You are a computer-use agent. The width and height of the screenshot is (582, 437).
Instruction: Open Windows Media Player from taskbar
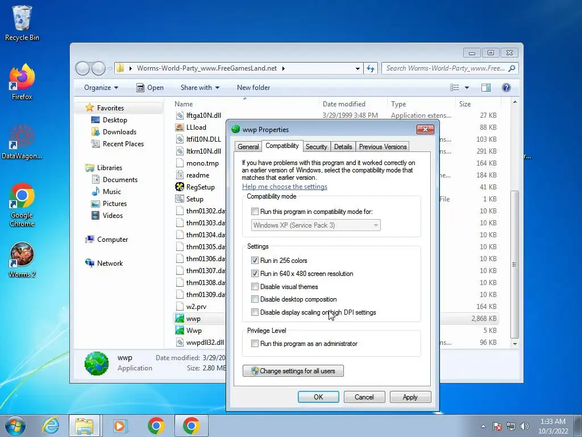pyautogui.click(x=119, y=426)
